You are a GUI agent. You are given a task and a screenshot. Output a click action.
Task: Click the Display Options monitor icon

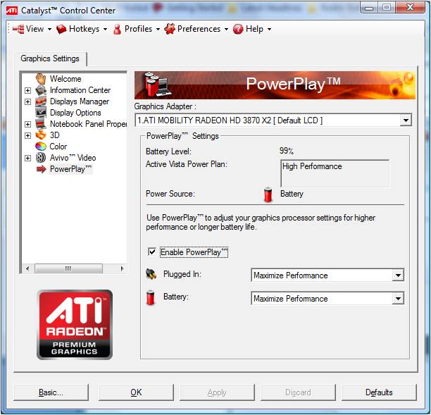pyautogui.click(x=41, y=113)
